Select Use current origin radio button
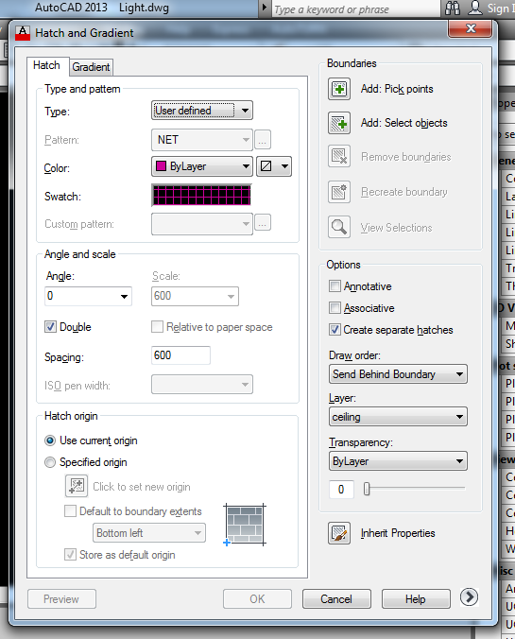Viewport: 515px width, 639px height. coord(50,440)
